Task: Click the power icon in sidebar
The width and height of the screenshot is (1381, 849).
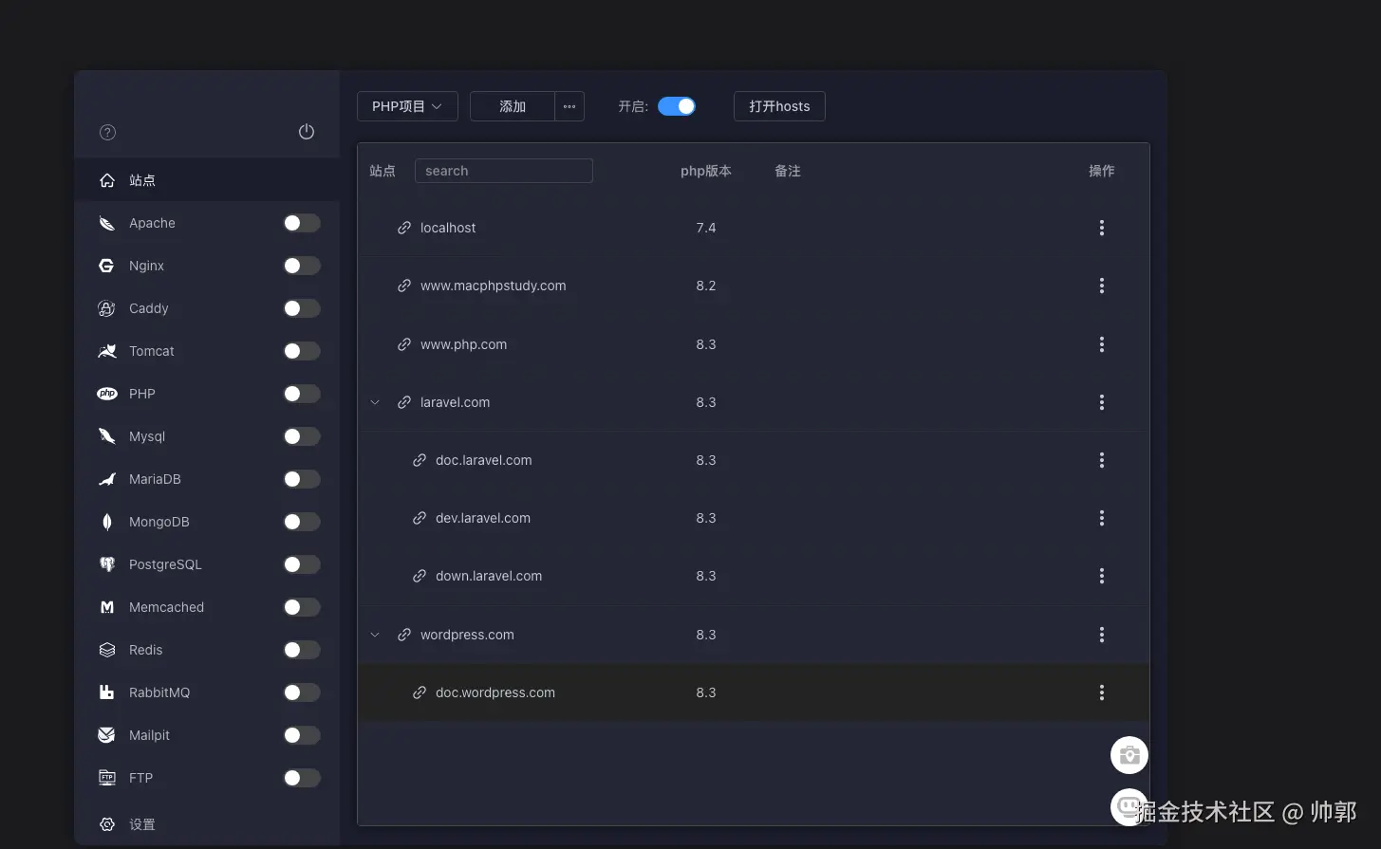Action: 307,132
